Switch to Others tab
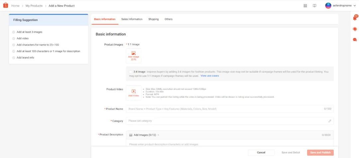This screenshot has height=158, width=359. 169,19
